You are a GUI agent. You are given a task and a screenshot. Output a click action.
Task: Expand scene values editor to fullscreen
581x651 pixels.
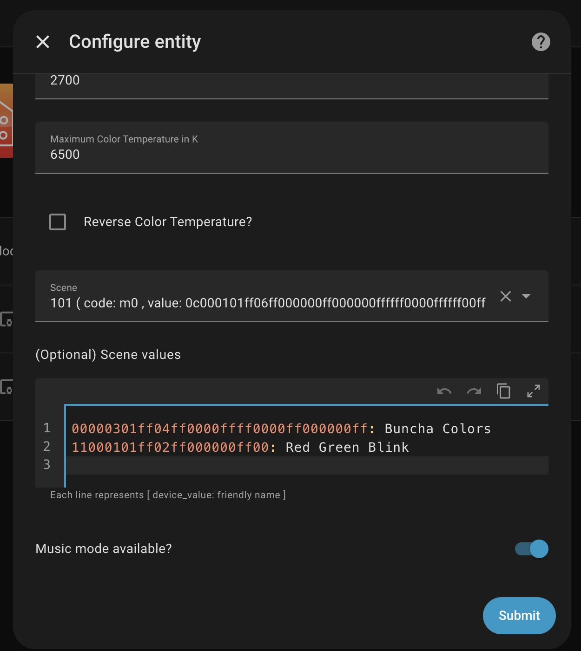(533, 391)
